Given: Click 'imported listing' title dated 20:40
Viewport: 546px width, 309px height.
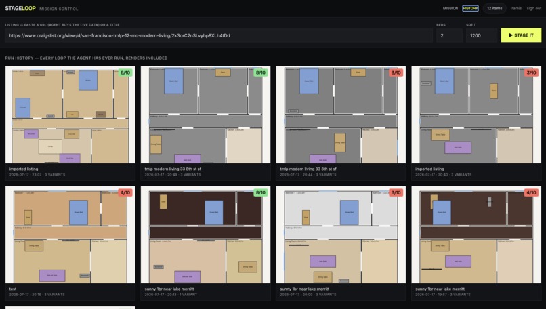Looking at the screenshot, I should 429,169.
